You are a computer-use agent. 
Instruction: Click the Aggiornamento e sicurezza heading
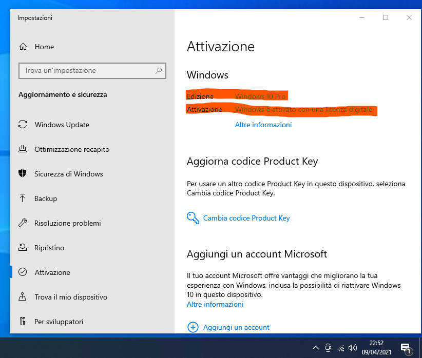63,94
